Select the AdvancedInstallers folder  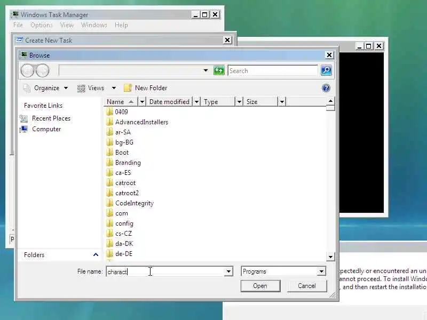pyautogui.click(x=137, y=122)
